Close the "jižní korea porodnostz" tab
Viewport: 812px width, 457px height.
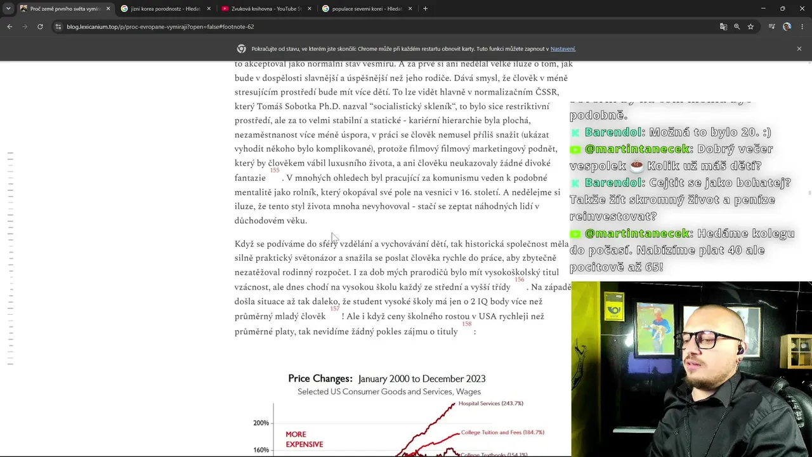pyautogui.click(x=209, y=9)
